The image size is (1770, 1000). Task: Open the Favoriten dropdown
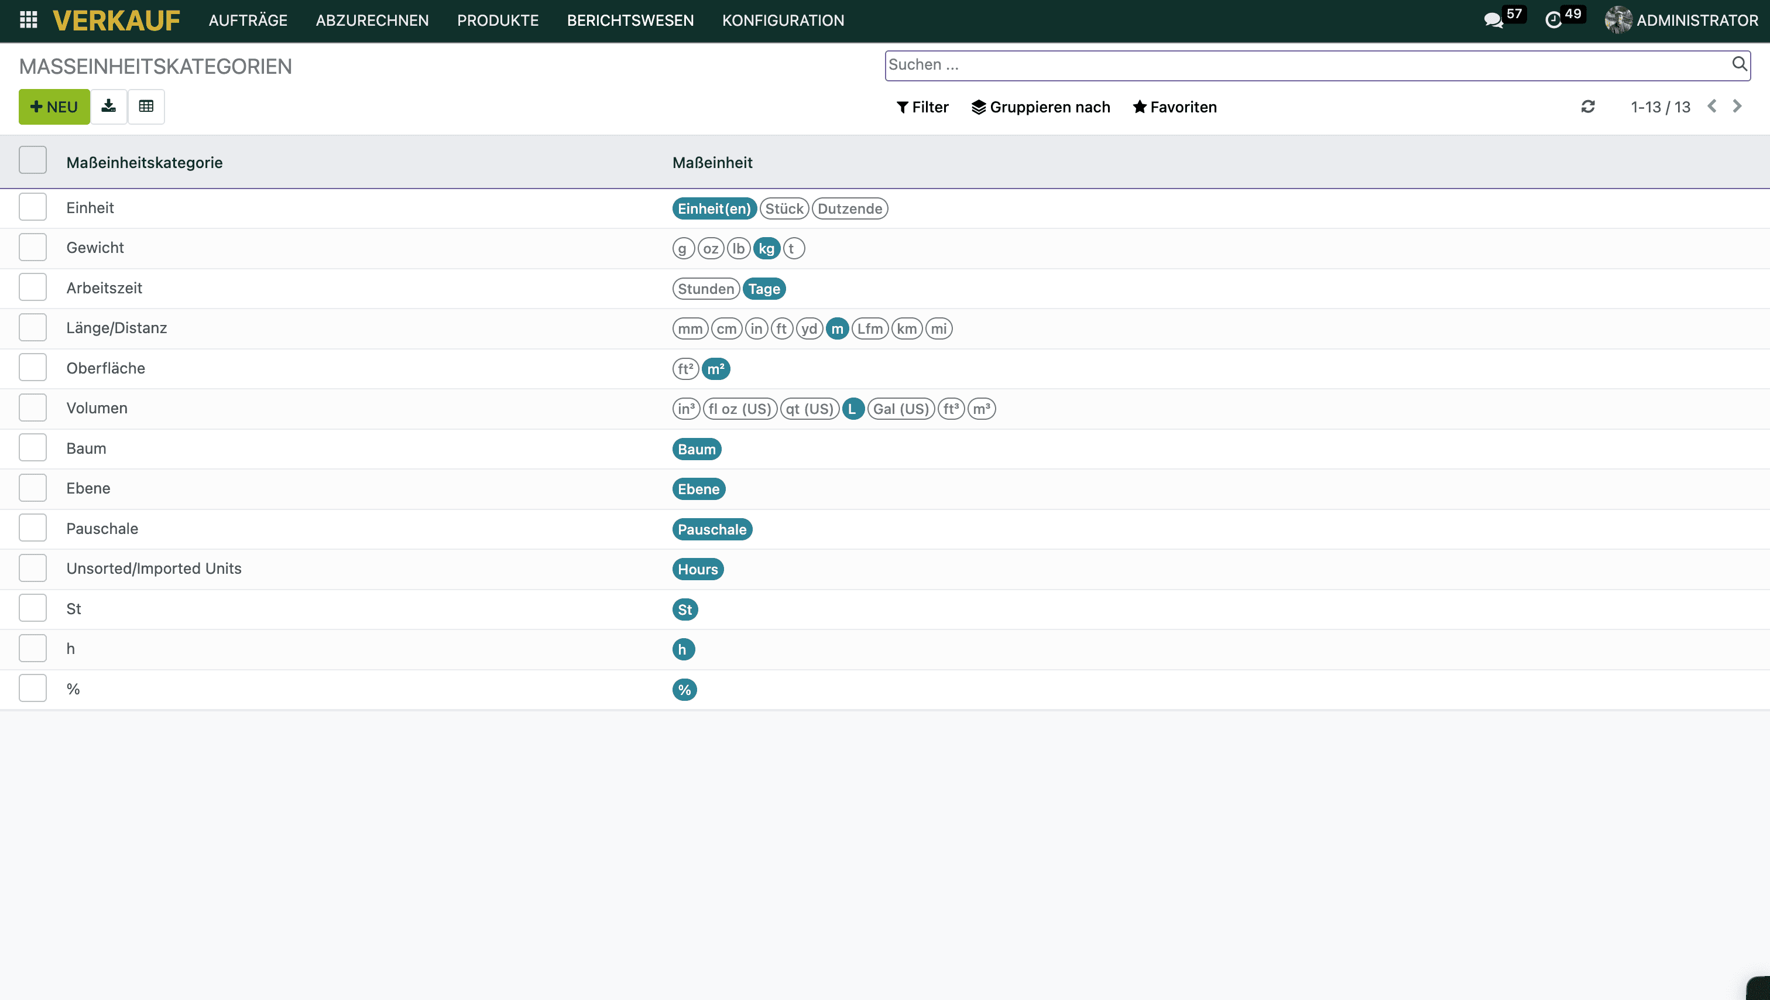point(1175,107)
